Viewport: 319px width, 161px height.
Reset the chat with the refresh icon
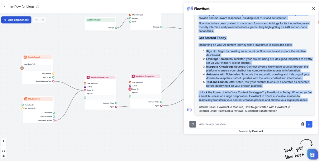point(193,124)
